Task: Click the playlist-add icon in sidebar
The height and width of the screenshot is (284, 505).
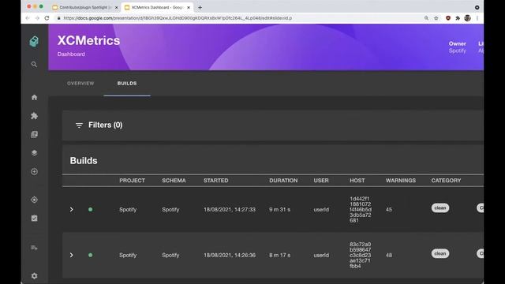Action: [34, 248]
